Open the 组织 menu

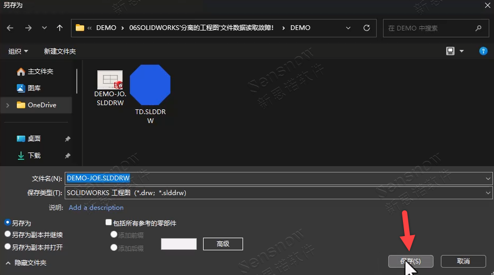[x=18, y=51]
